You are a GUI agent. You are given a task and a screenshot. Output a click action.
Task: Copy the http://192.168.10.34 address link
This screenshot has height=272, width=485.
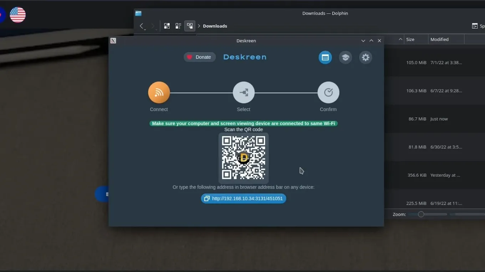(244, 198)
